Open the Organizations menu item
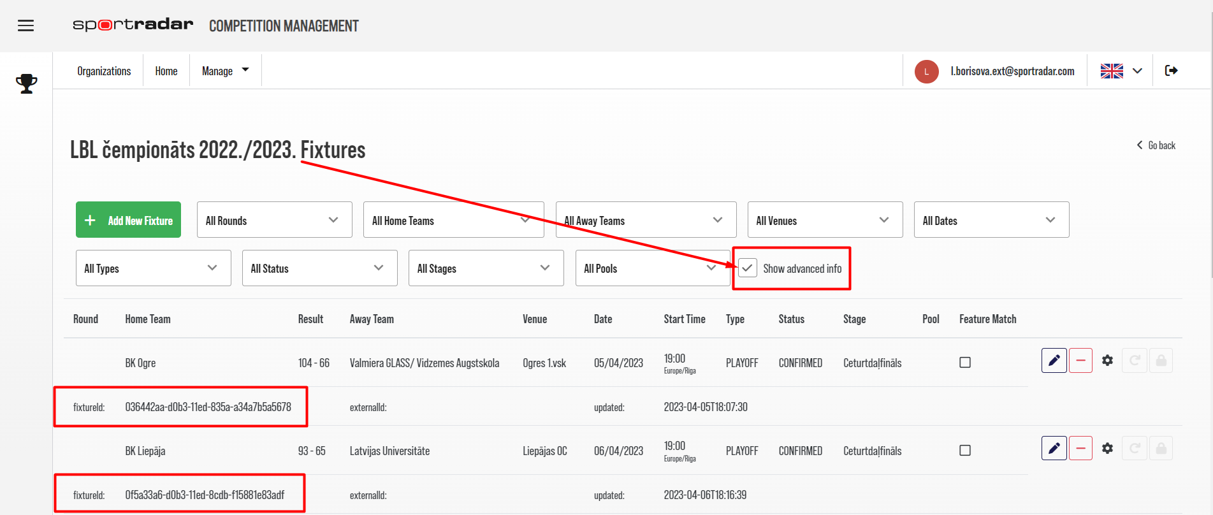The height and width of the screenshot is (515, 1213). (104, 71)
